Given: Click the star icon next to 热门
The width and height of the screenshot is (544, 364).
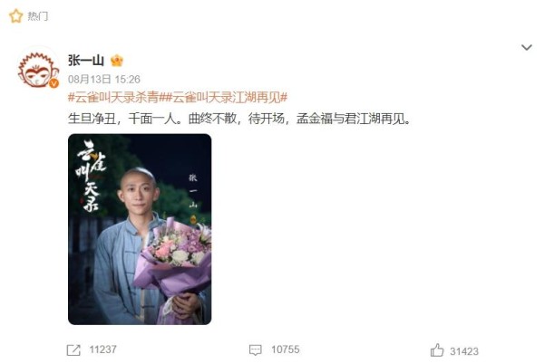Looking at the screenshot, I should pyautogui.click(x=15, y=16).
